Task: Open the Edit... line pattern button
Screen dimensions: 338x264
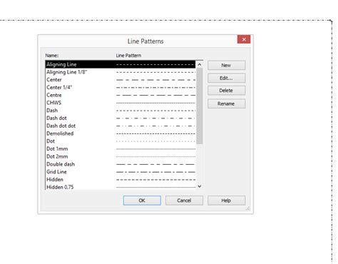Action: point(226,78)
